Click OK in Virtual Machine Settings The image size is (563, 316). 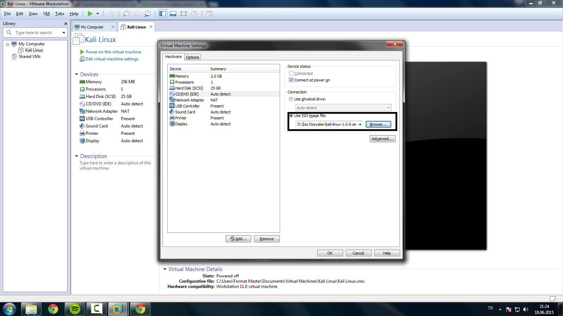(330, 253)
